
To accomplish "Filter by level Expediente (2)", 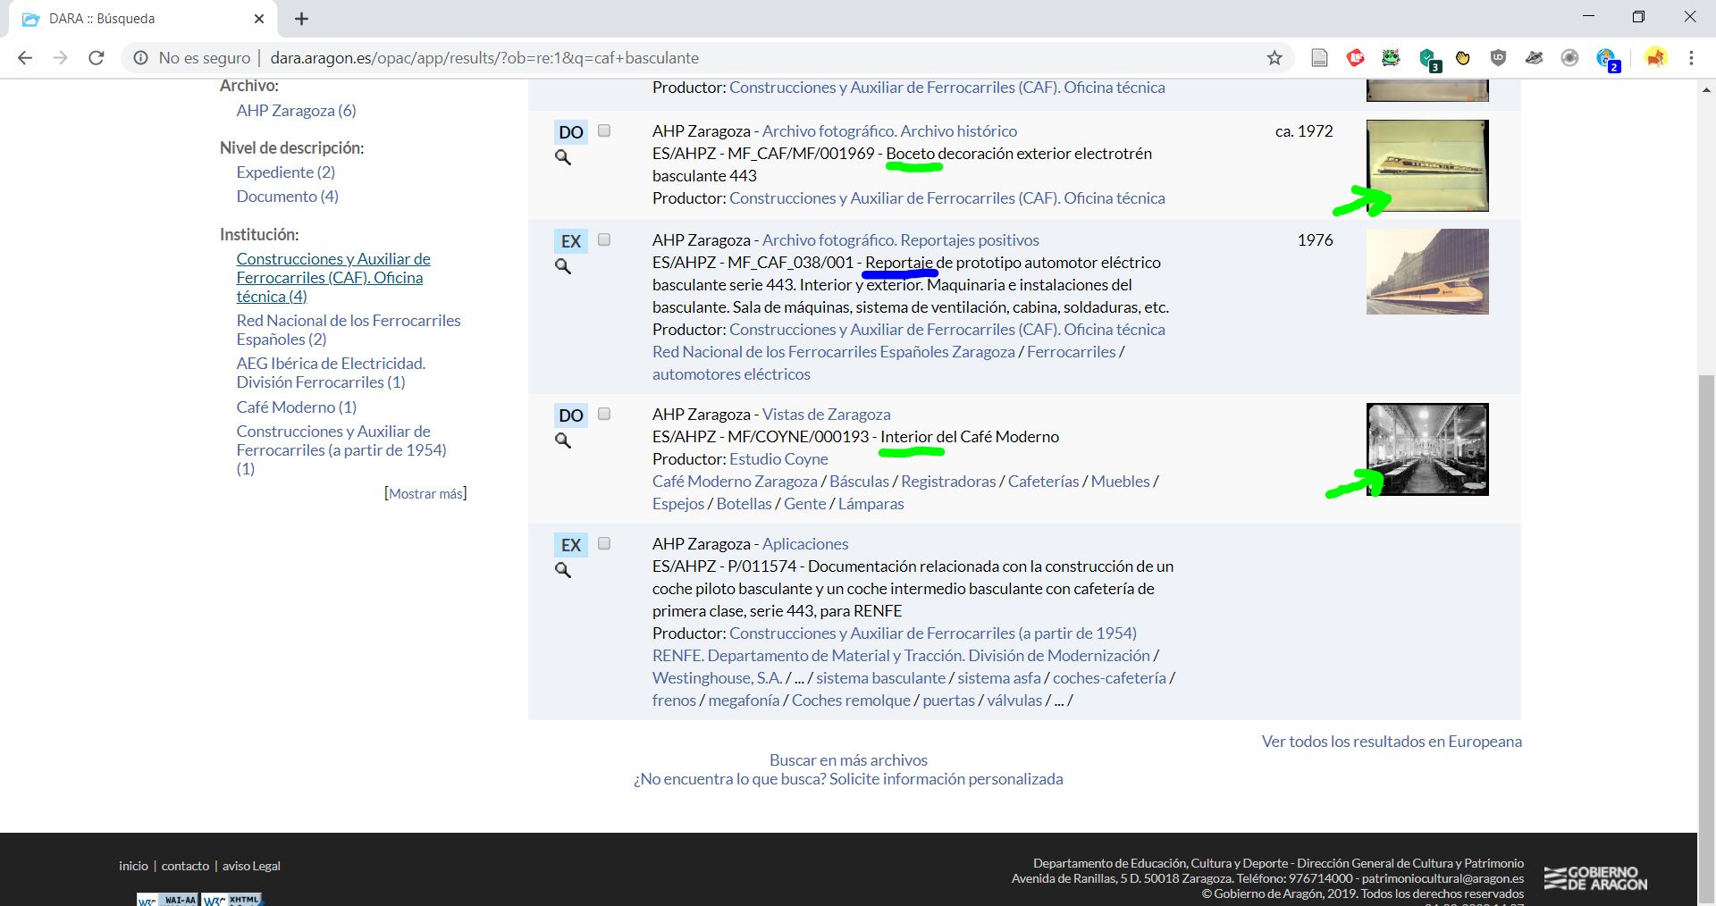I will pos(286,172).
